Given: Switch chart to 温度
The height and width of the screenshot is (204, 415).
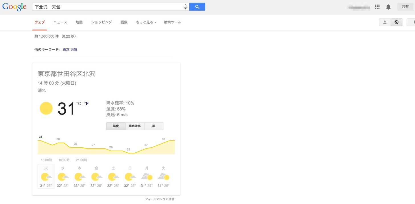Looking at the screenshot, I should (116, 126).
